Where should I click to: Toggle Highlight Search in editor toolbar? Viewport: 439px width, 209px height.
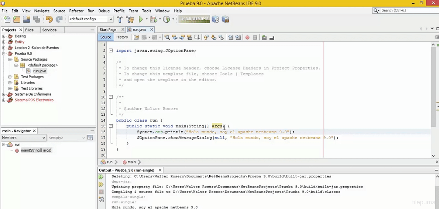click(190, 37)
